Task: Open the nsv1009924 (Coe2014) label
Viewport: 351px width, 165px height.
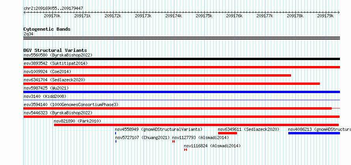Action: coord(47,71)
